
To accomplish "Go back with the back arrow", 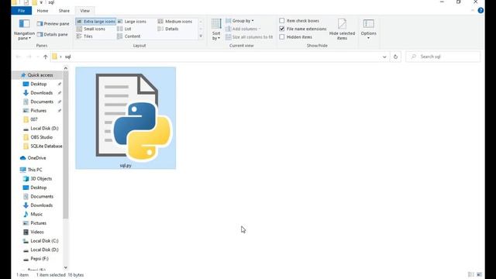I will click(x=19, y=57).
